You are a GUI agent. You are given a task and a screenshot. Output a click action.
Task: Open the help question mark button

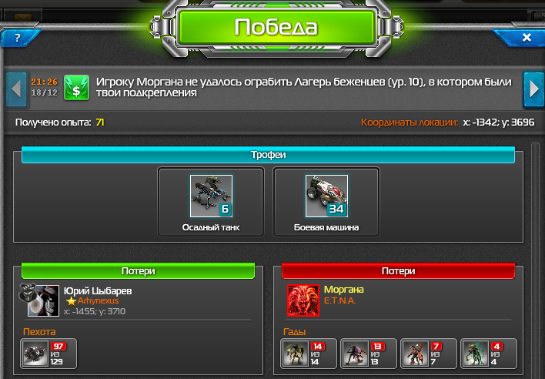click(18, 38)
